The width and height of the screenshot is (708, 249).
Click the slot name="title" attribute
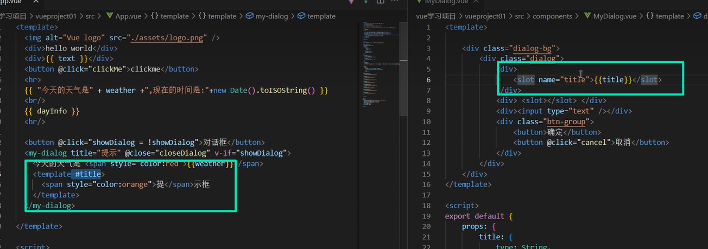(564, 80)
